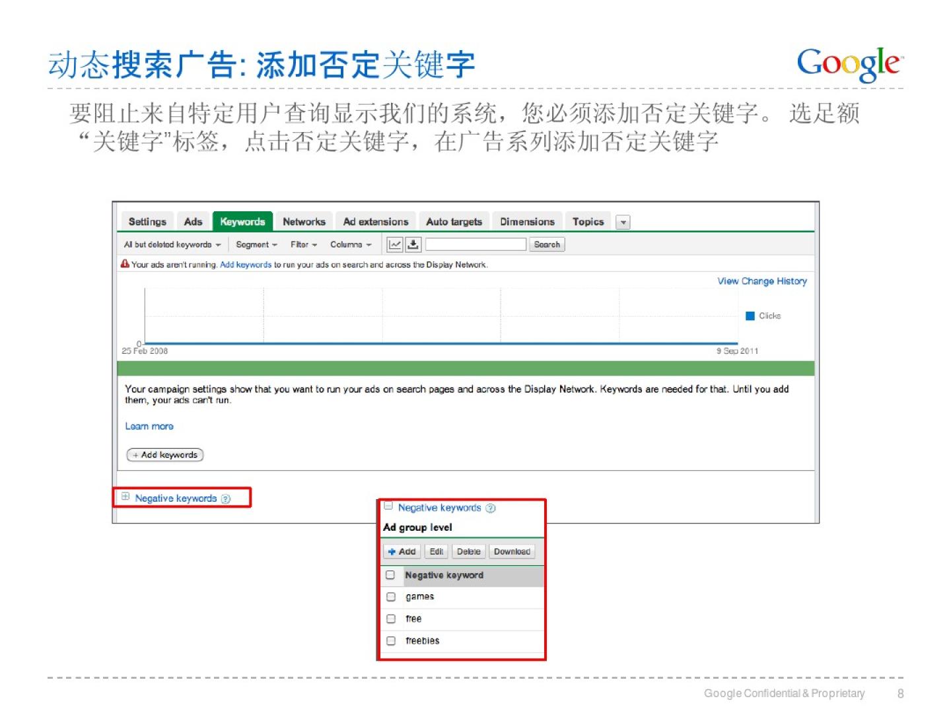Image resolution: width=951 pixels, height=713 pixels.
Task: Click the Negative keywords help question icon
Action: [226, 498]
